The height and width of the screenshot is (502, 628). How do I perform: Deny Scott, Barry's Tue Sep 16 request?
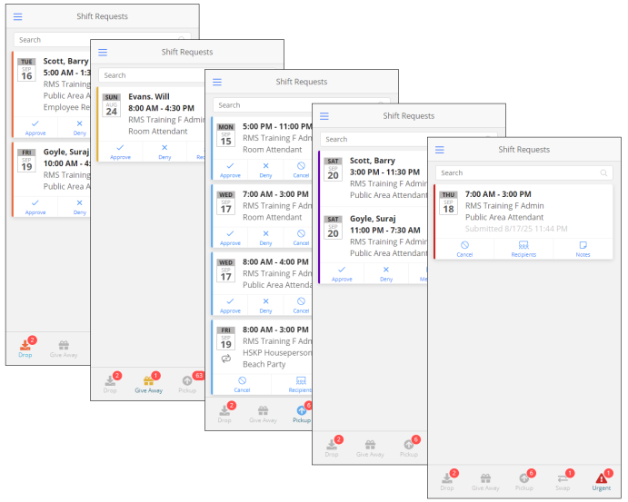point(80,125)
